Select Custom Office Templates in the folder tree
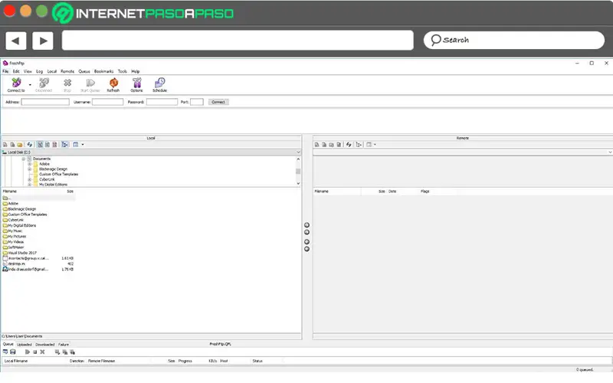The height and width of the screenshot is (383, 613). coord(58,175)
